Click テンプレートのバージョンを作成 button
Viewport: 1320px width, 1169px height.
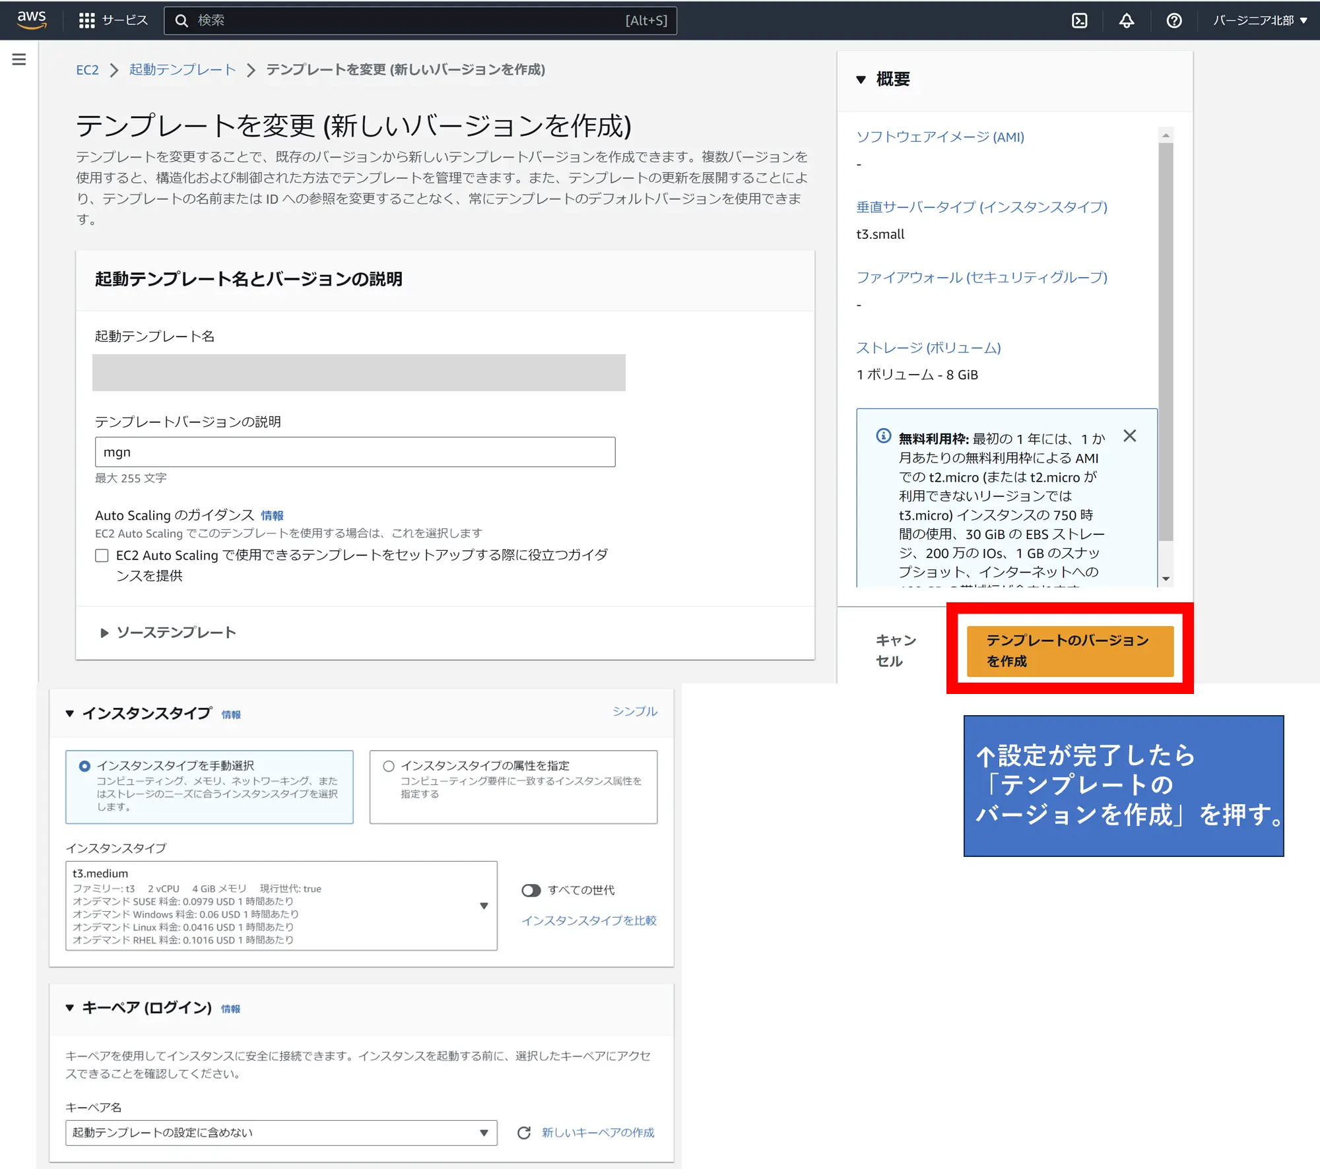[1070, 650]
